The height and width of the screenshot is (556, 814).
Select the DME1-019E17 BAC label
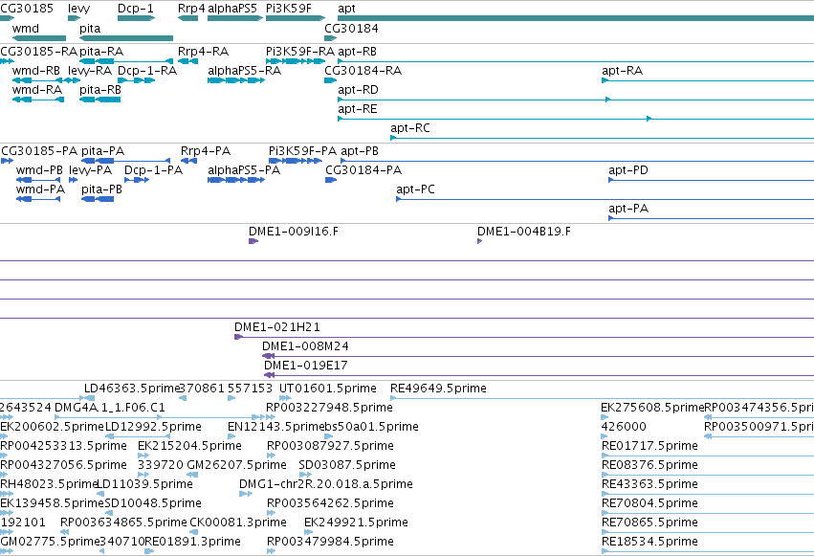pyautogui.click(x=306, y=366)
